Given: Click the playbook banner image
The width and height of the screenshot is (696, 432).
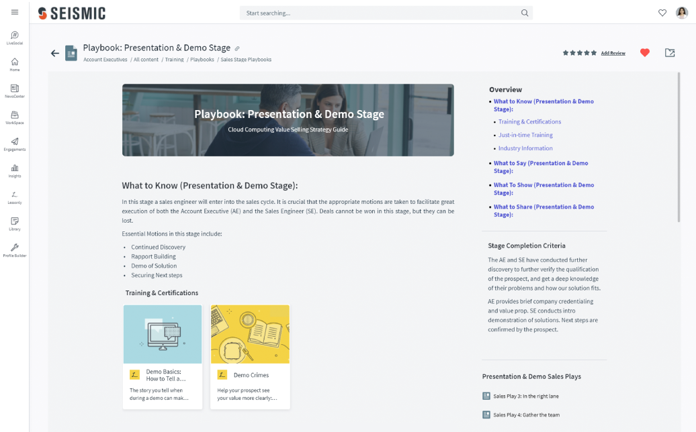Looking at the screenshot, I should (x=288, y=120).
